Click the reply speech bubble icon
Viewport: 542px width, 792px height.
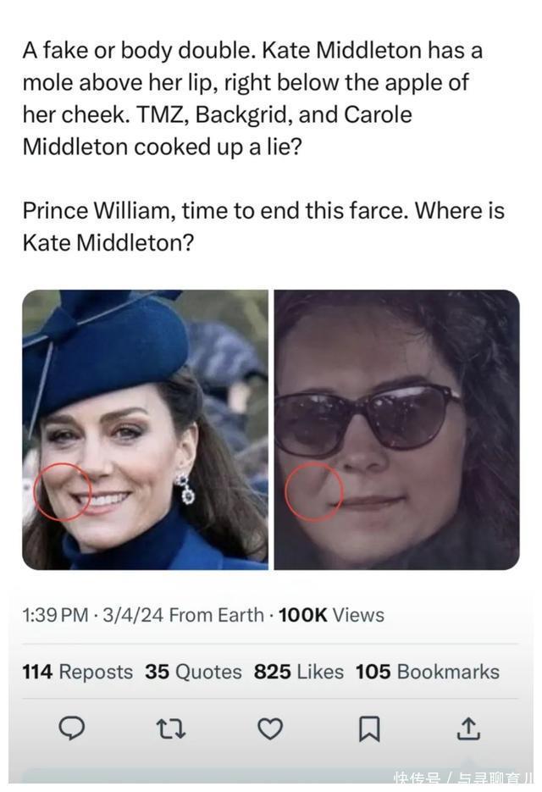72,728
